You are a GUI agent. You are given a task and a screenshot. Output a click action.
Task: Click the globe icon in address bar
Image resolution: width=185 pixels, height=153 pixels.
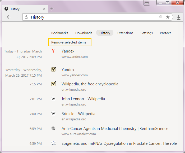point(161,17)
